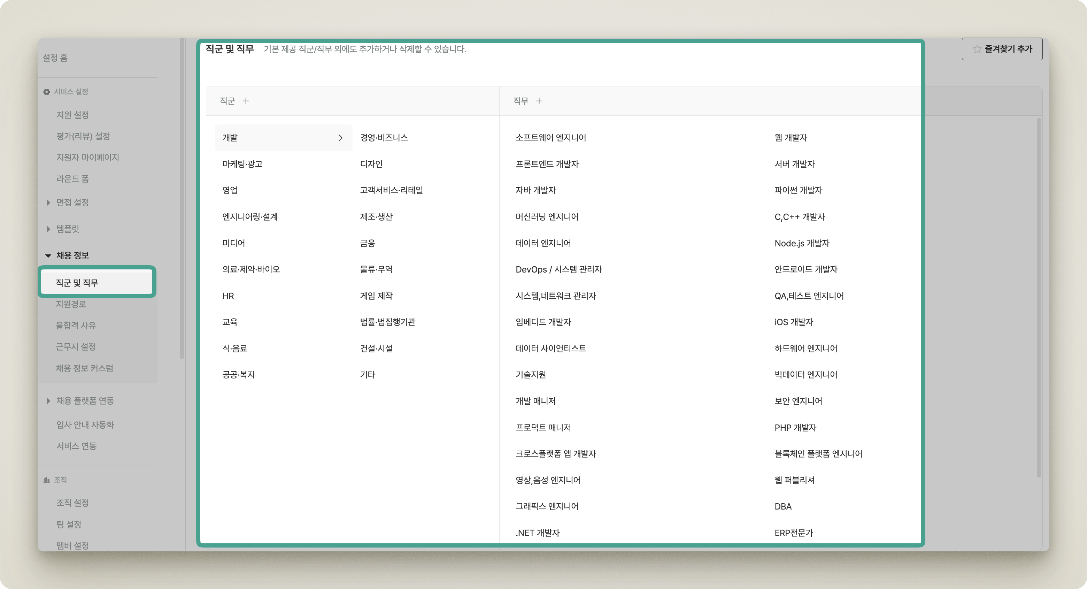Expand the 템플릿 section
The height and width of the screenshot is (589, 1087).
pyautogui.click(x=48, y=229)
